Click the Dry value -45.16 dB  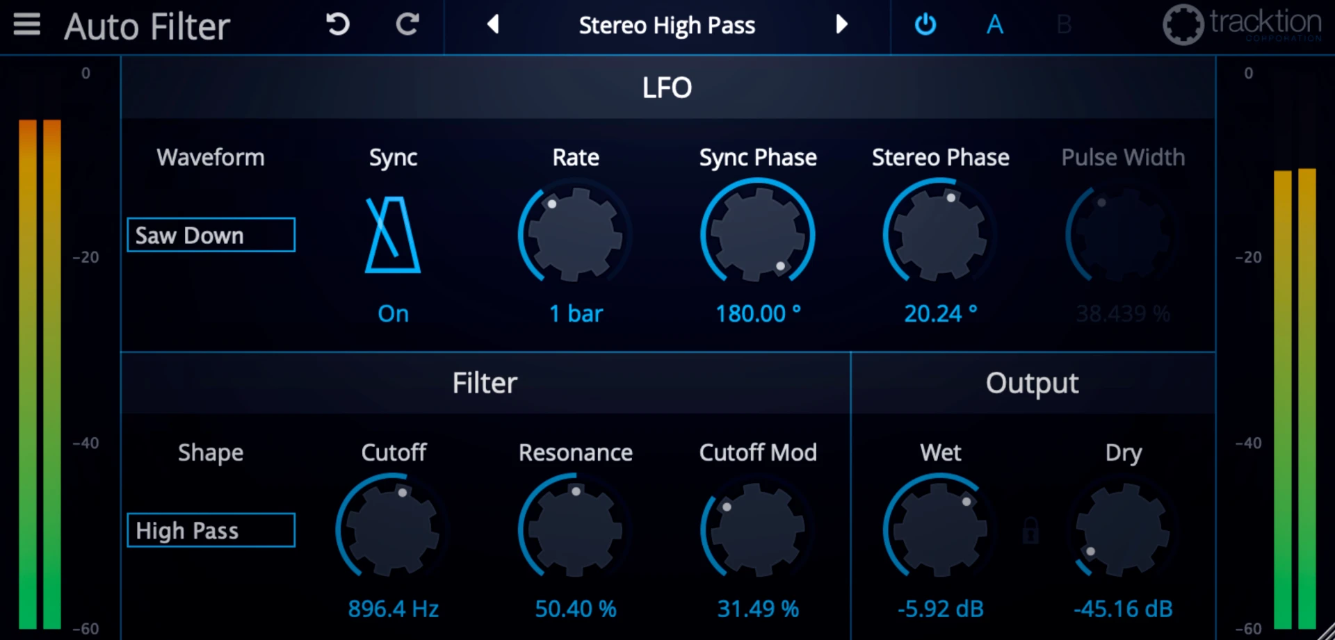(1122, 609)
